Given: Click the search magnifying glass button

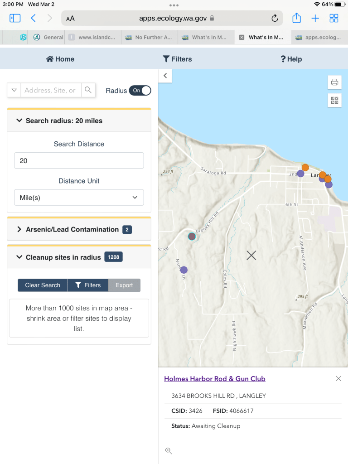Looking at the screenshot, I should pyautogui.click(x=88, y=90).
